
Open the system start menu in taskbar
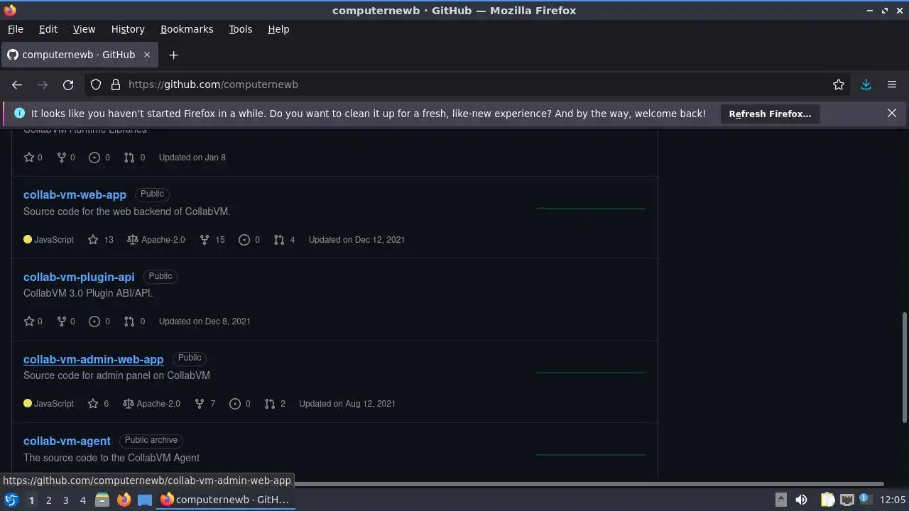pos(11,500)
